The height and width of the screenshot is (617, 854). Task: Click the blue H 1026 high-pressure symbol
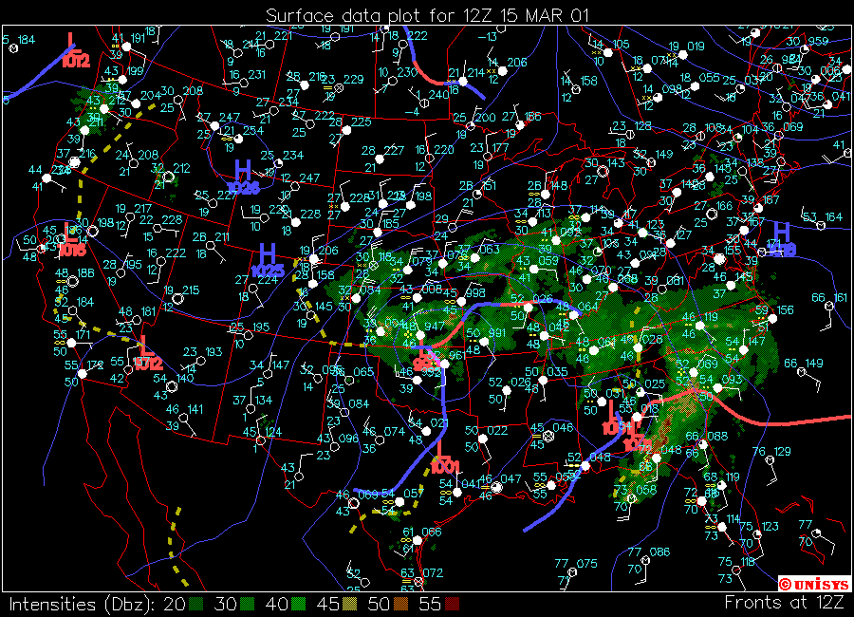(x=243, y=171)
